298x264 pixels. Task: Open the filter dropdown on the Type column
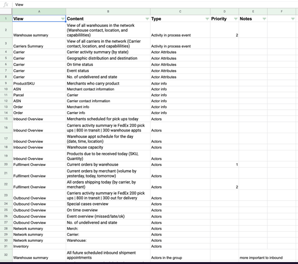coord(207,19)
